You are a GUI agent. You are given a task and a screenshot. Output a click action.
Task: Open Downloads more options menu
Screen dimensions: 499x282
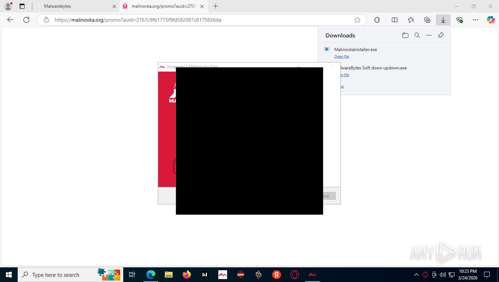(x=429, y=35)
